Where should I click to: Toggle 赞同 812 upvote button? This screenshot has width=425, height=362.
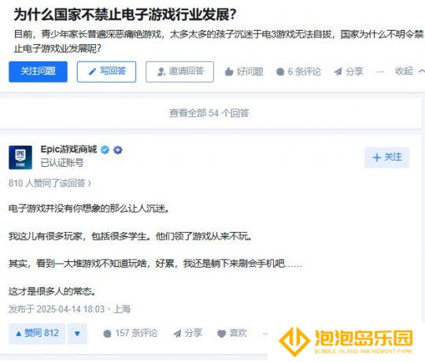point(37,334)
